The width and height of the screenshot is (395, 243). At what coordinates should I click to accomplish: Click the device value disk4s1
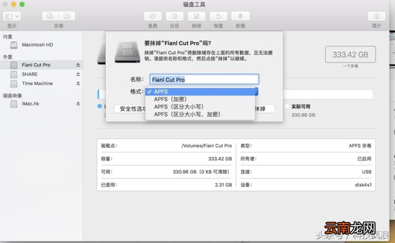tap(363, 185)
